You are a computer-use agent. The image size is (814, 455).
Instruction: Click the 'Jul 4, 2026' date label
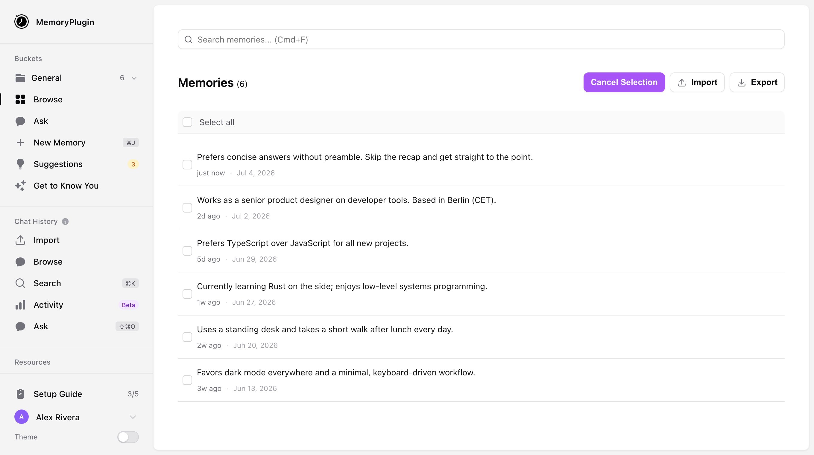(256, 173)
